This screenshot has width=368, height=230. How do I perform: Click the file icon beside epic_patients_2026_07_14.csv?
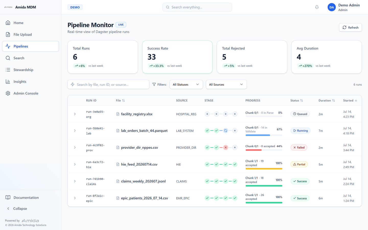click(118, 198)
